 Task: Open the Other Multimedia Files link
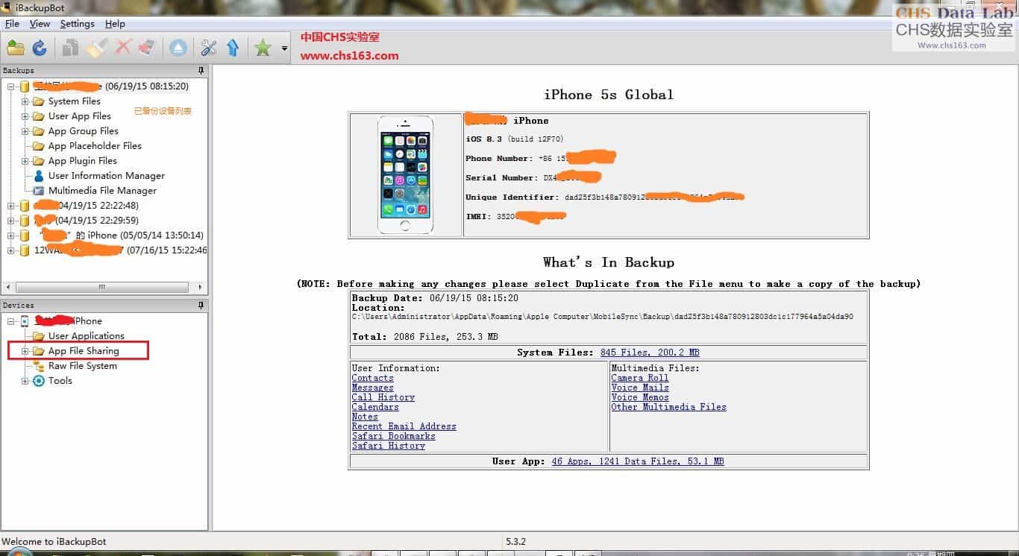(669, 407)
